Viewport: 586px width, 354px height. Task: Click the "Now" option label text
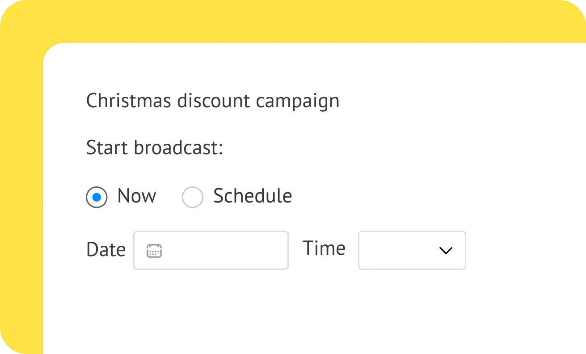pyautogui.click(x=137, y=196)
